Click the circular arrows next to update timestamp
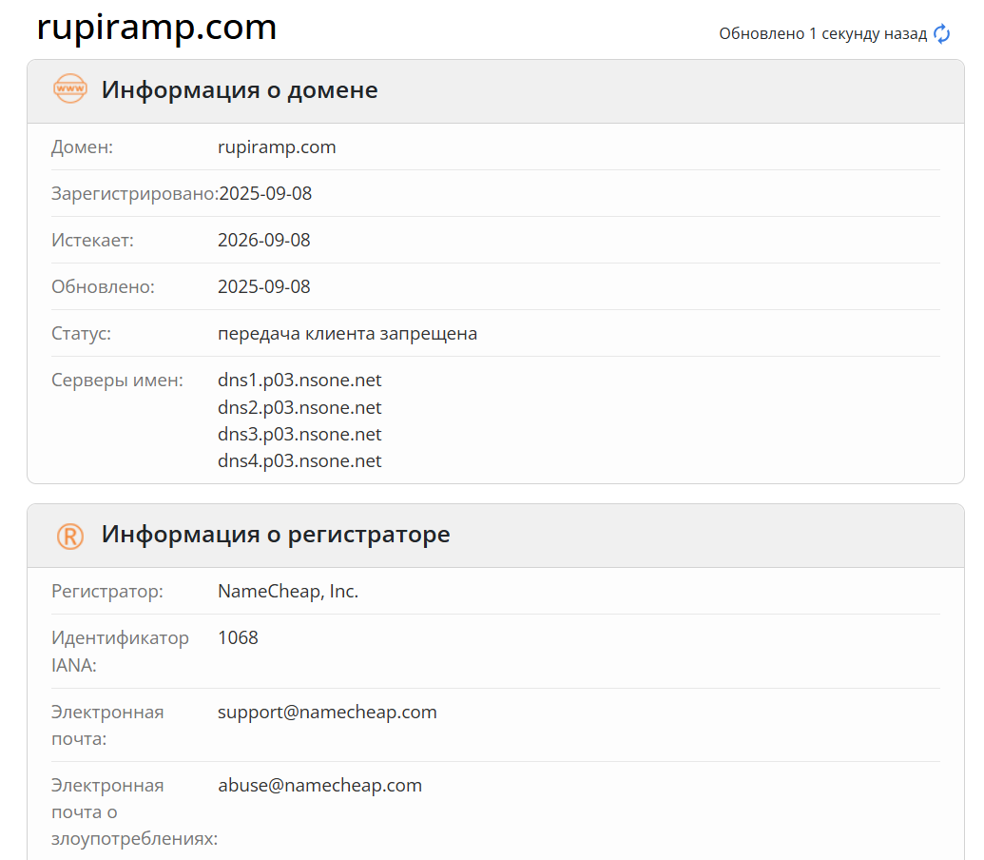The height and width of the screenshot is (860, 984). (x=941, y=33)
